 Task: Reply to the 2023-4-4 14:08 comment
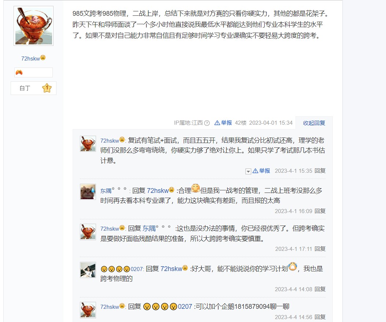point(320,289)
